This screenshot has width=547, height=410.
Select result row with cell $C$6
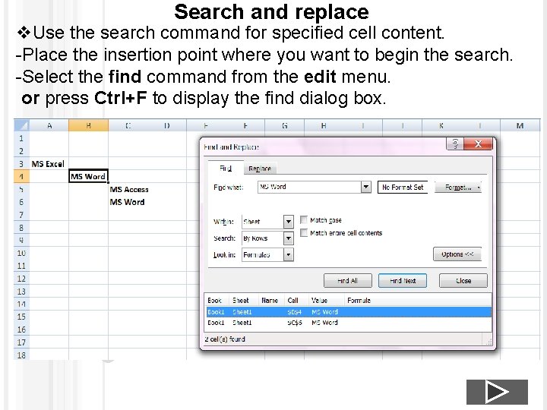349,323
